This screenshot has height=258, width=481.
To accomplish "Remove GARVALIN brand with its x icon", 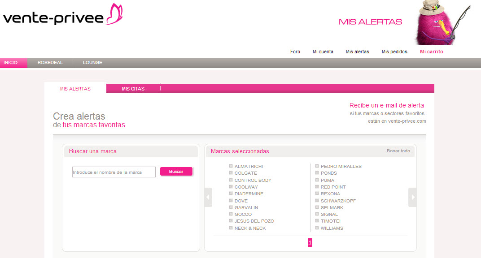I will point(231,207).
